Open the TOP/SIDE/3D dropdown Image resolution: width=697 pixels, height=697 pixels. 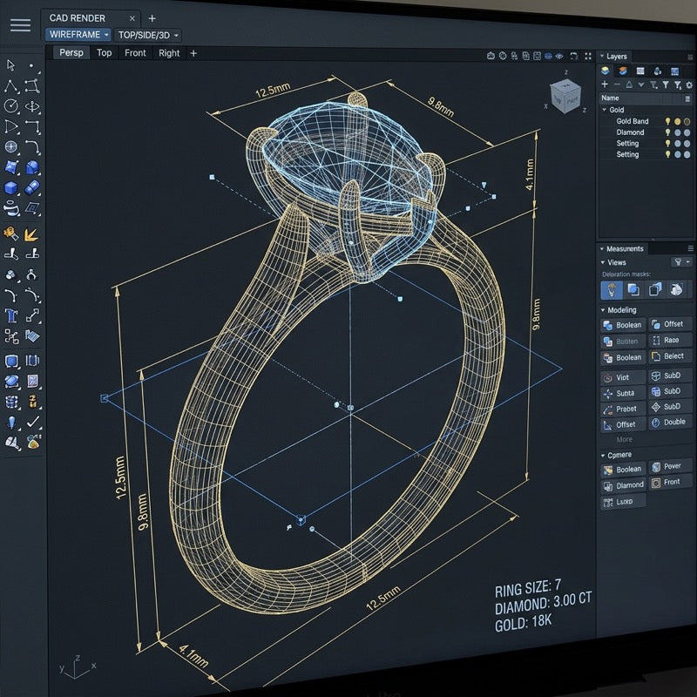coord(147,35)
